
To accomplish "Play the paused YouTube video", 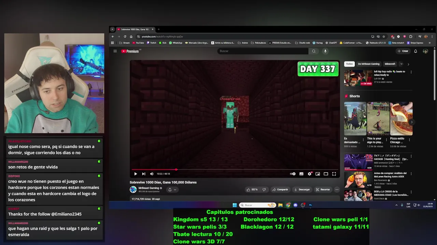I will coord(136,174).
